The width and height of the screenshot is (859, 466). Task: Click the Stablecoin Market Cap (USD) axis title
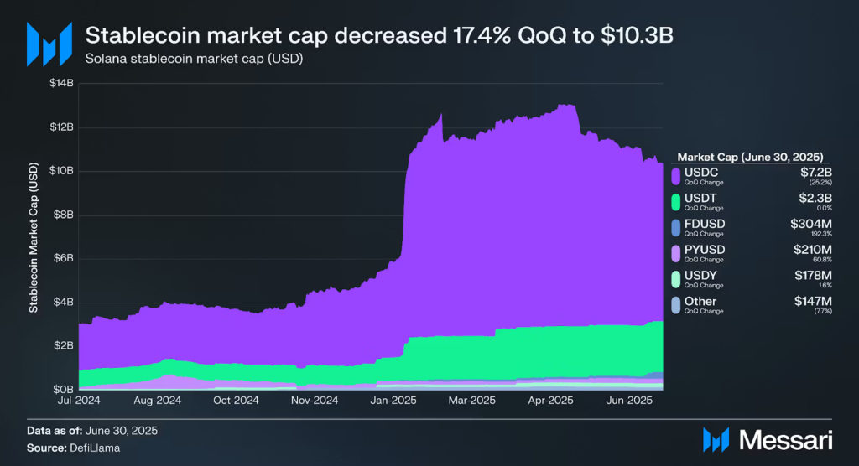(34, 239)
